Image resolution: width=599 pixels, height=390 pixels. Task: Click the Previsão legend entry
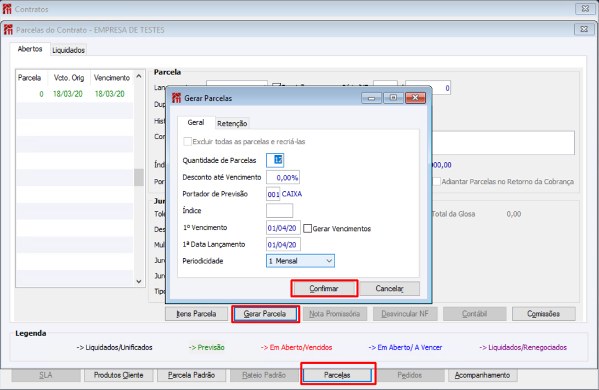click(x=207, y=347)
